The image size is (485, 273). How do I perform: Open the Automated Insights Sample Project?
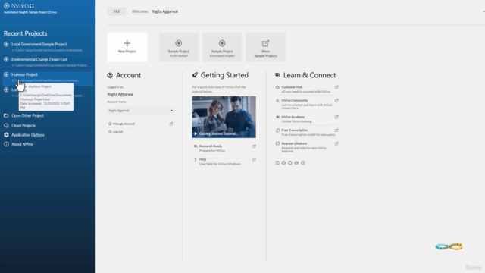pos(222,47)
